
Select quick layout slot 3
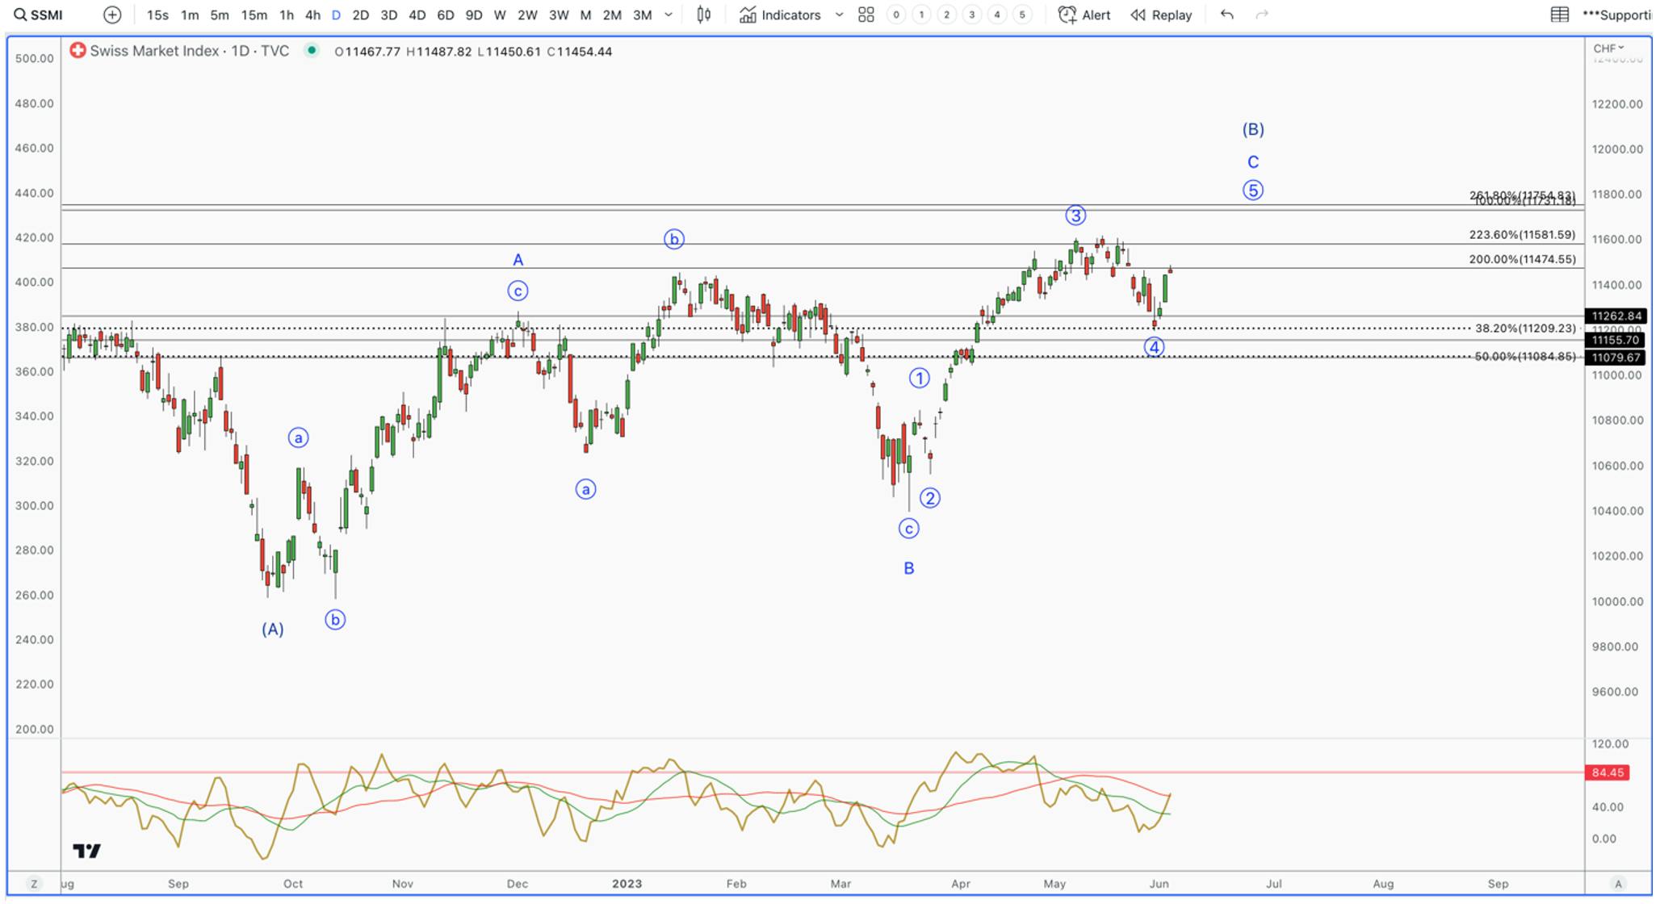(x=972, y=15)
